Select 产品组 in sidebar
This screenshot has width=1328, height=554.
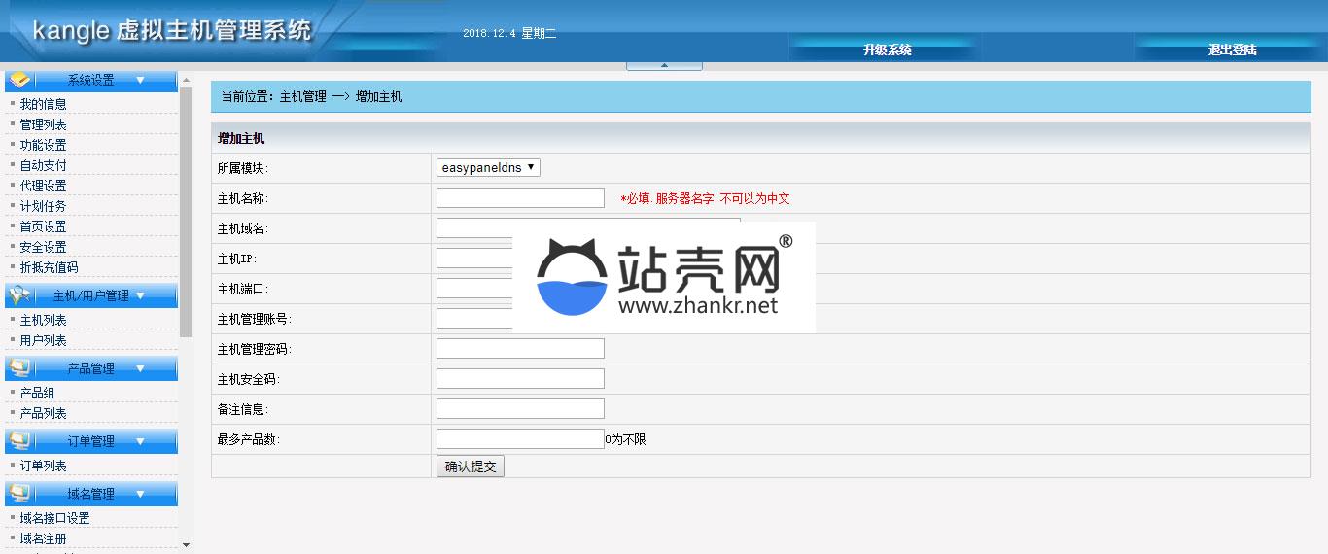click(x=37, y=393)
